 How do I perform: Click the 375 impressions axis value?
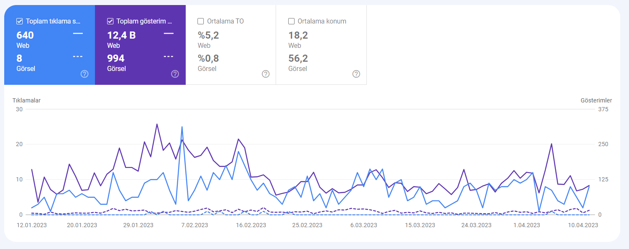603,109
